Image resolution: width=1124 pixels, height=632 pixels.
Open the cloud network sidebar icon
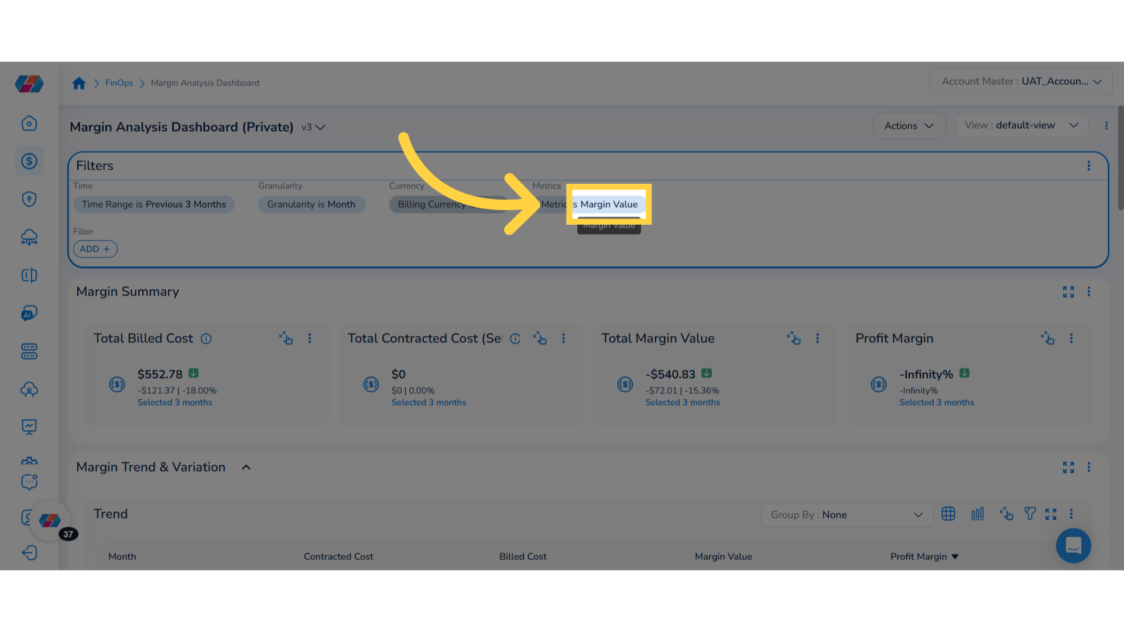29,238
